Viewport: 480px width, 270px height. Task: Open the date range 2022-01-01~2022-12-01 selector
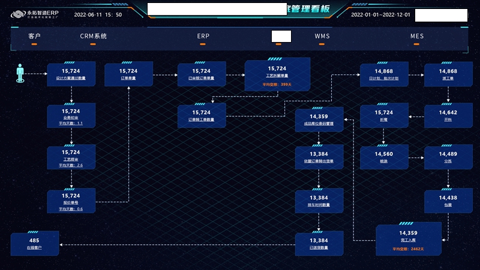(380, 14)
